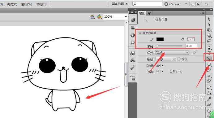Click the edit stroke style pencil icon
214x118 pixels.
[x=194, y=53]
